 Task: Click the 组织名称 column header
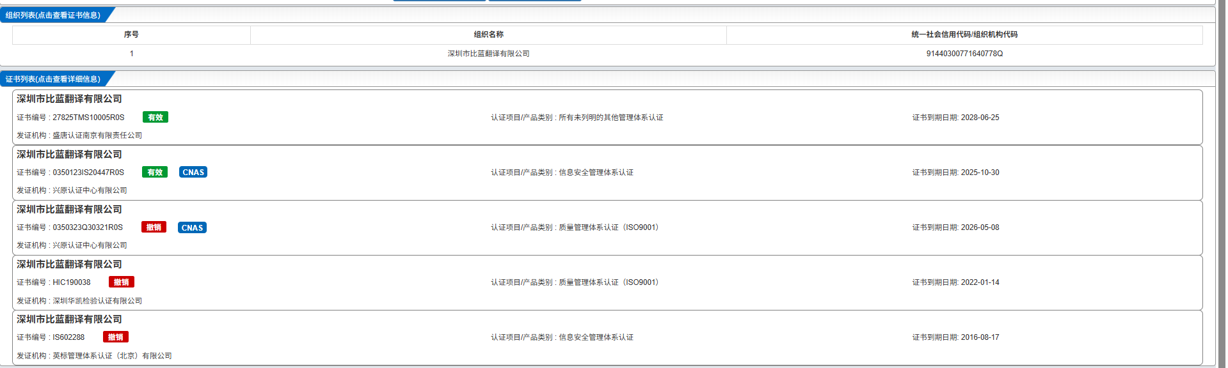tap(488, 34)
